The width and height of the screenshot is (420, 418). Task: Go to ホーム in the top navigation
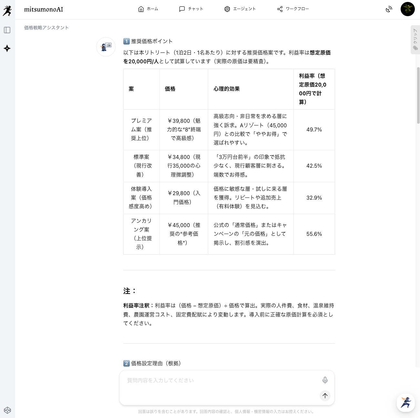point(148,9)
